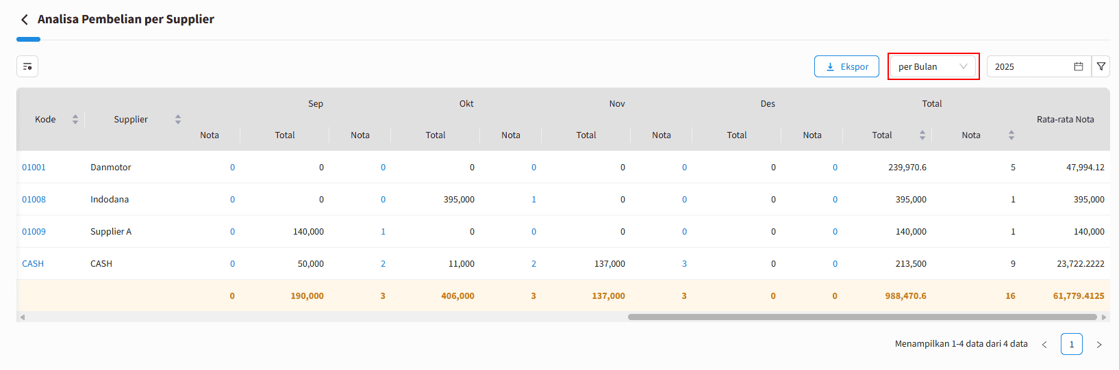Image resolution: width=1119 pixels, height=370 pixels.
Task: Open supplier code 01009 link
Action: [x=34, y=231]
